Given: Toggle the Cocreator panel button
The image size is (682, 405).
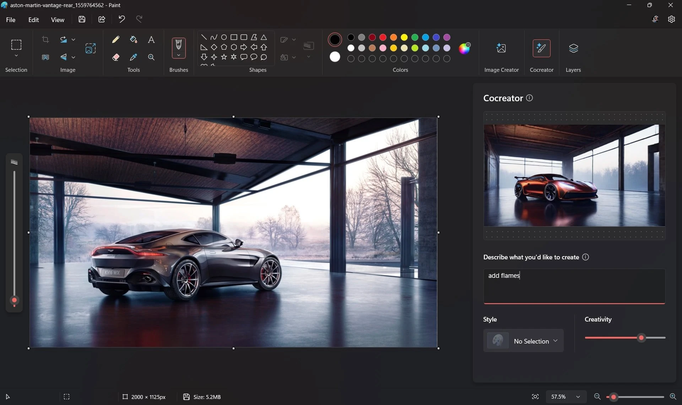Looking at the screenshot, I should tap(541, 54).
